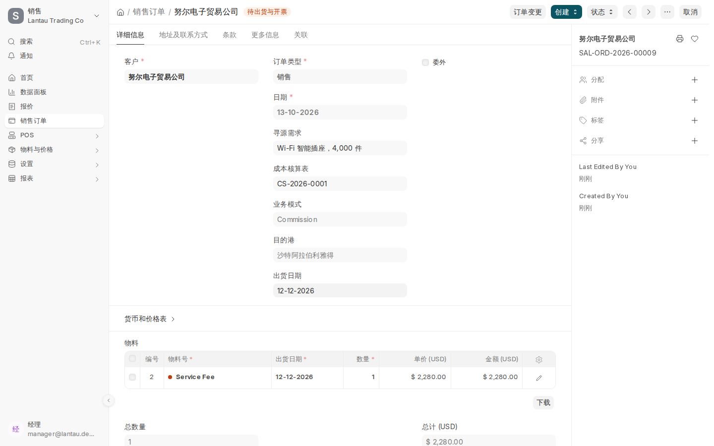Viewport: 714px width, 446px height.
Task: Open 数据面板 in the sidebar
Action: click(x=55, y=92)
